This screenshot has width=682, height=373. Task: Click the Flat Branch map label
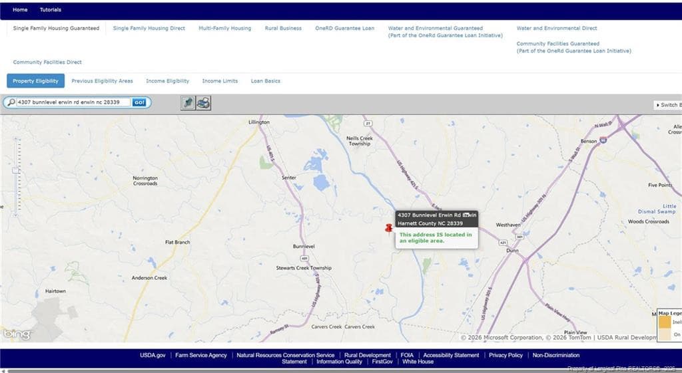(177, 242)
